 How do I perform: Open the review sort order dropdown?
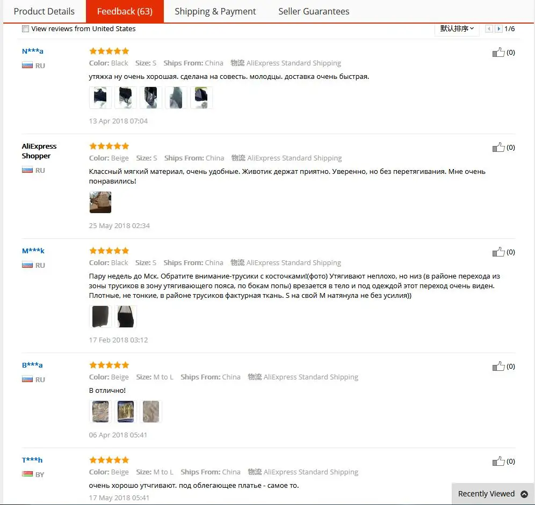(x=457, y=28)
